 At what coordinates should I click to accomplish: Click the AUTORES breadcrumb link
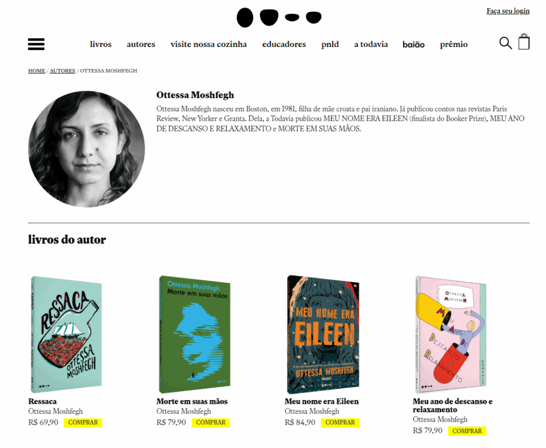point(62,71)
